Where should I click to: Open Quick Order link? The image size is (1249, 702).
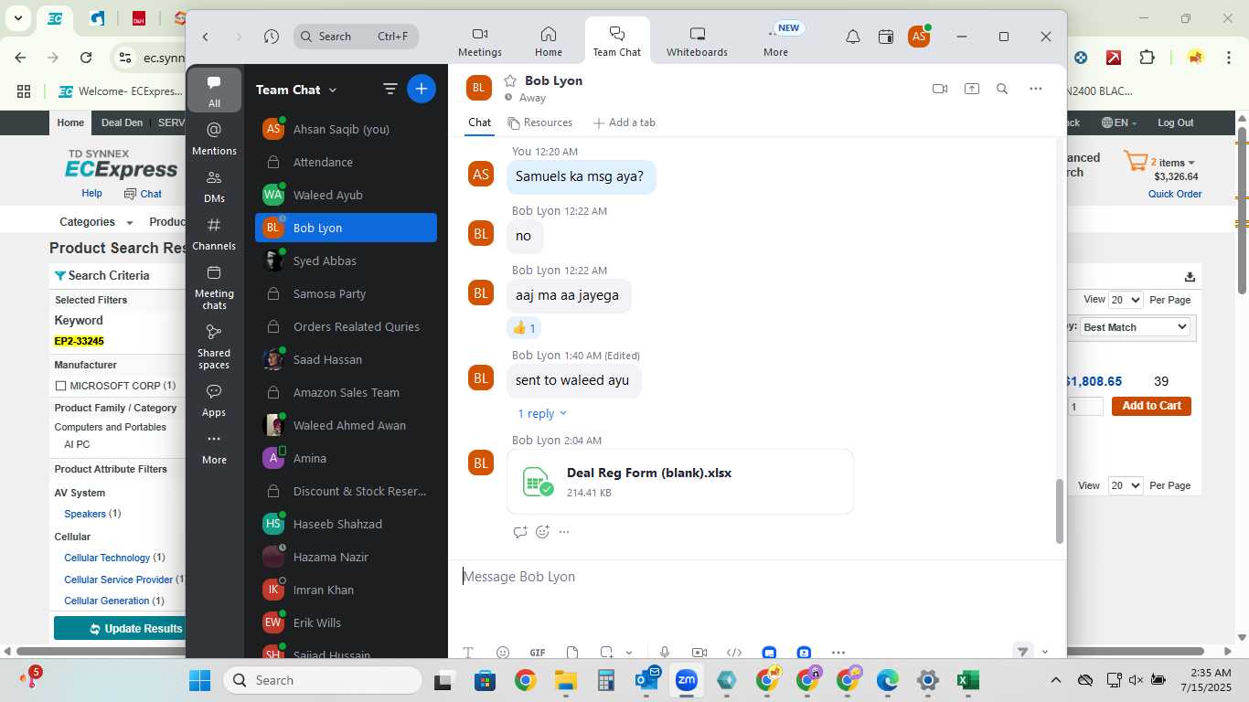(1175, 194)
